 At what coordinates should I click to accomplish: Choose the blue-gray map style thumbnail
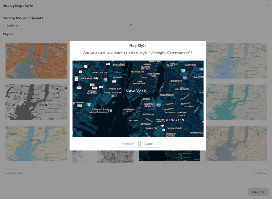pyautogui.click(x=239, y=143)
